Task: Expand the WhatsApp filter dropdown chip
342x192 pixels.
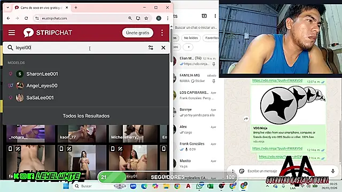Action: [189, 47]
